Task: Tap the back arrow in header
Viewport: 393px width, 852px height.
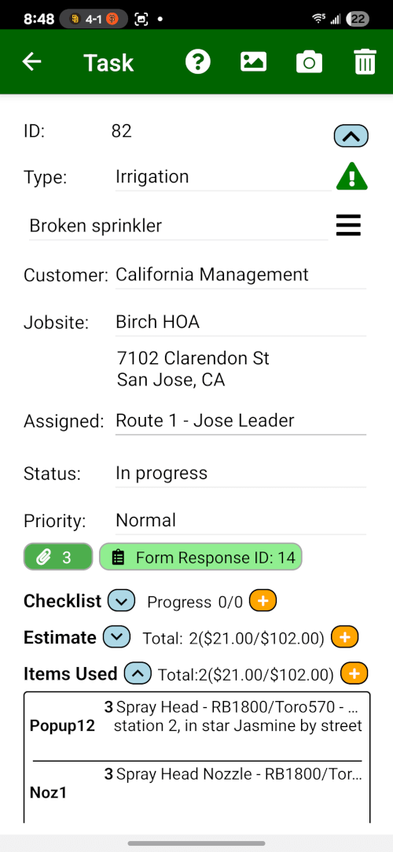Action: (31, 62)
